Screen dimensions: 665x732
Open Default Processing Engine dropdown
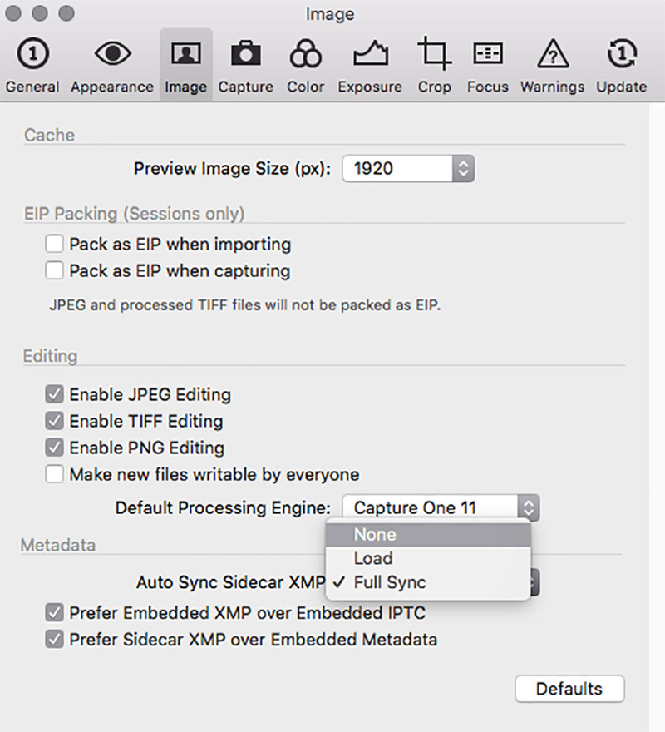coord(441,507)
